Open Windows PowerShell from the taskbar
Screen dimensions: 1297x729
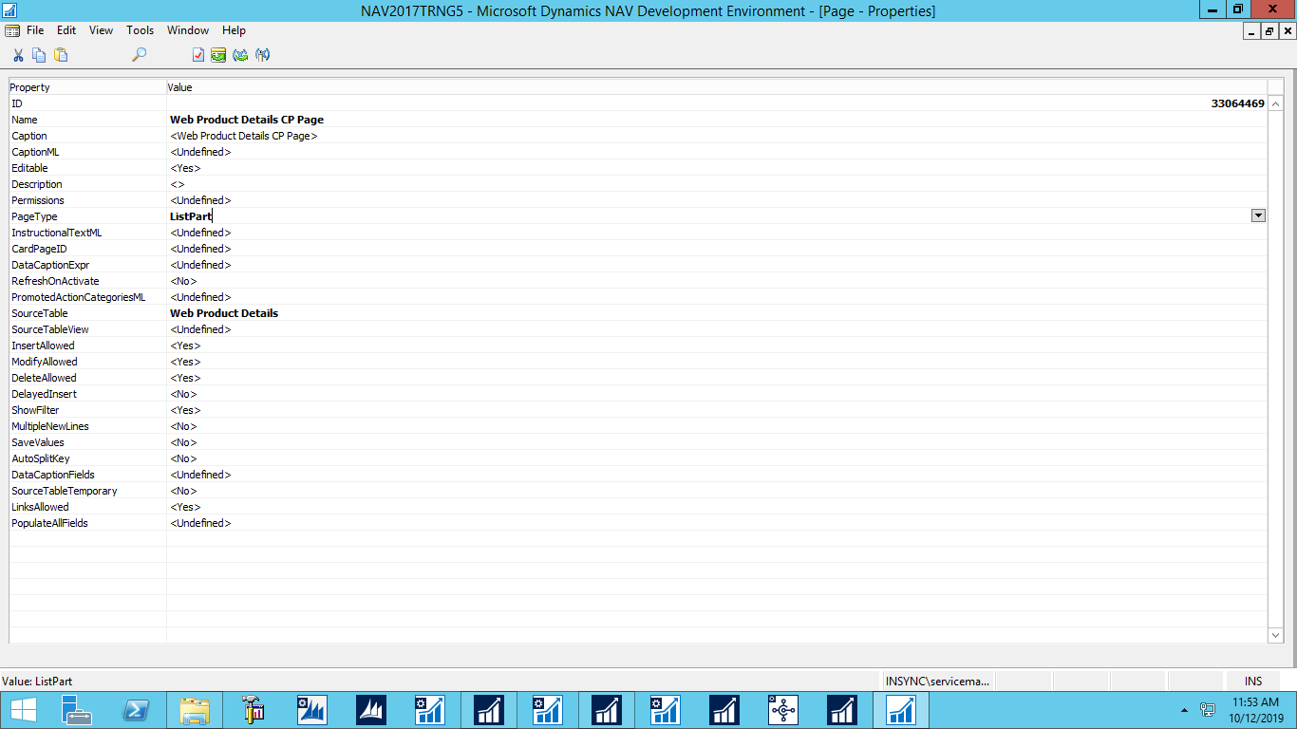[136, 710]
